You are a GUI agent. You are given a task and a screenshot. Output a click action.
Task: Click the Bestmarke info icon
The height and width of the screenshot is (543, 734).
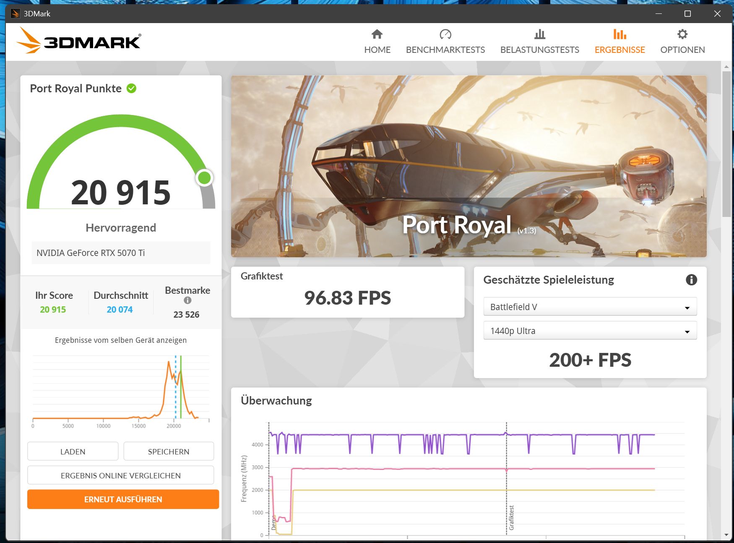(x=187, y=300)
